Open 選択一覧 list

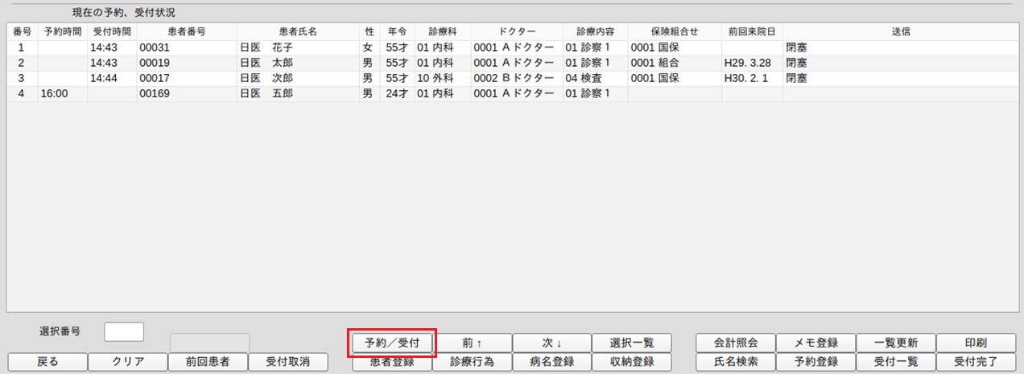pos(632,342)
